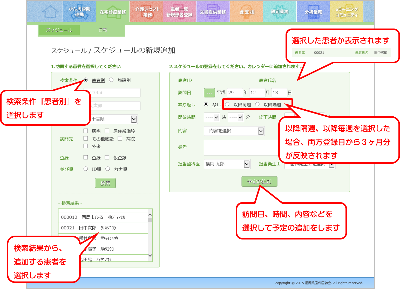Open the 介護レセプト業務 navigation icon

click(146, 12)
